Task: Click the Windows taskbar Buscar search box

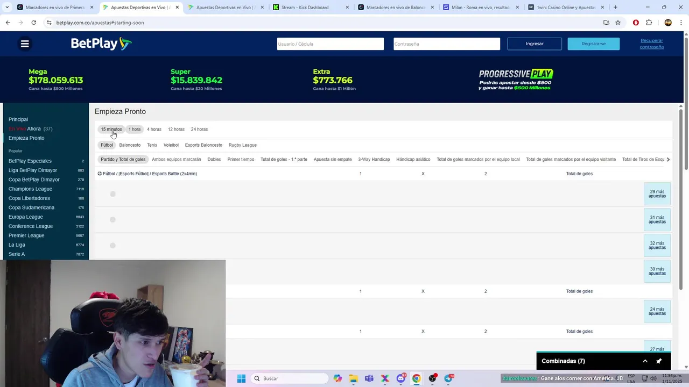Action: (290, 378)
